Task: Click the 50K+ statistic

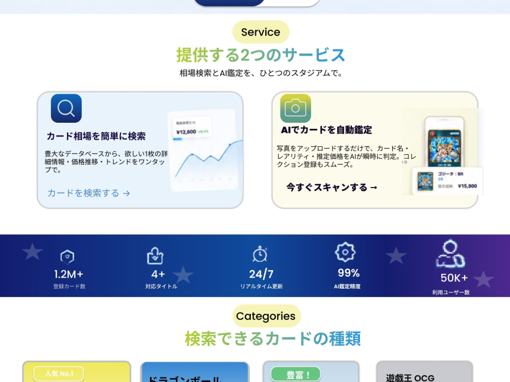Action: tap(454, 278)
